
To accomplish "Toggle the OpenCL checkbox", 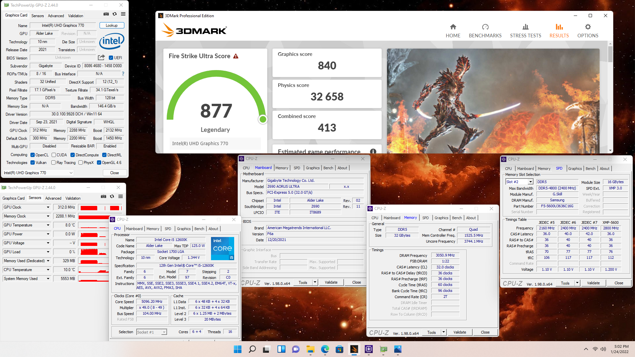I will click(x=32, y=155).
